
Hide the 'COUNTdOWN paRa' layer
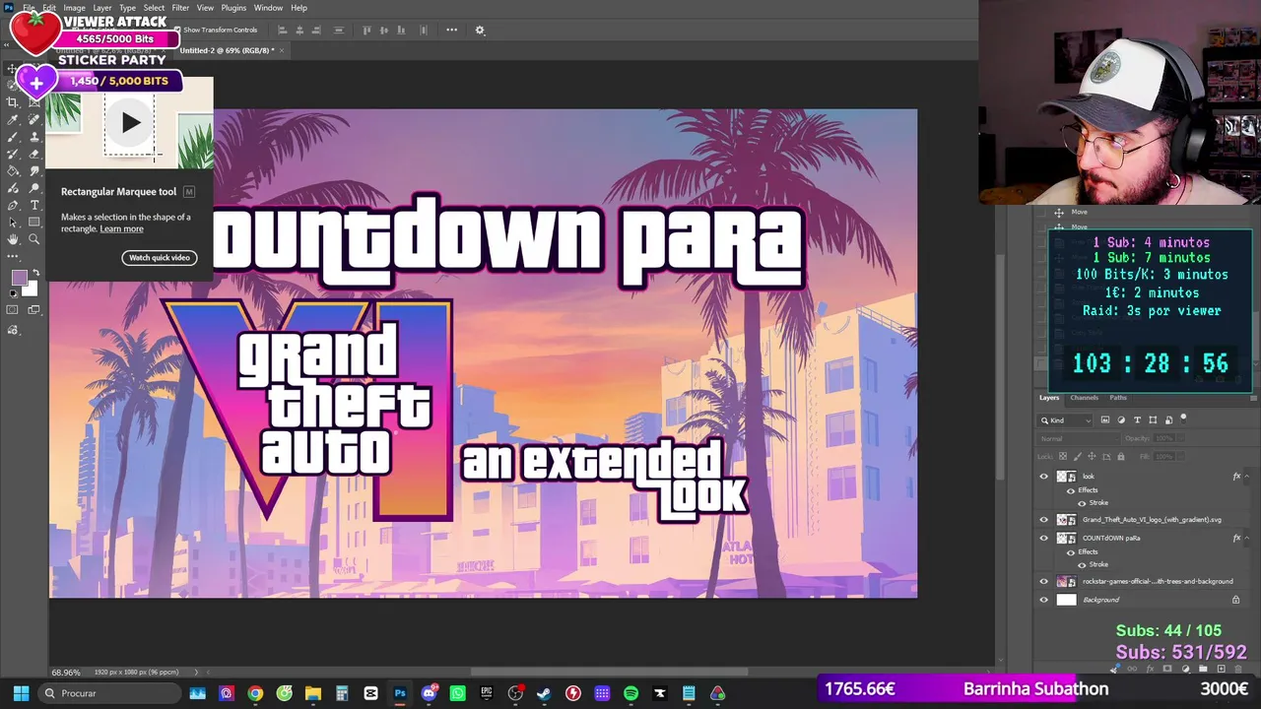pos(1044,539)
